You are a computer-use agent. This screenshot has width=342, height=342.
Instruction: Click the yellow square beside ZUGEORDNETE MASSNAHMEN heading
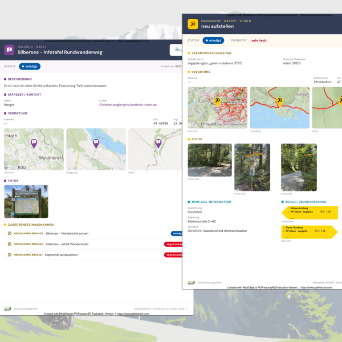click(5, 225)
